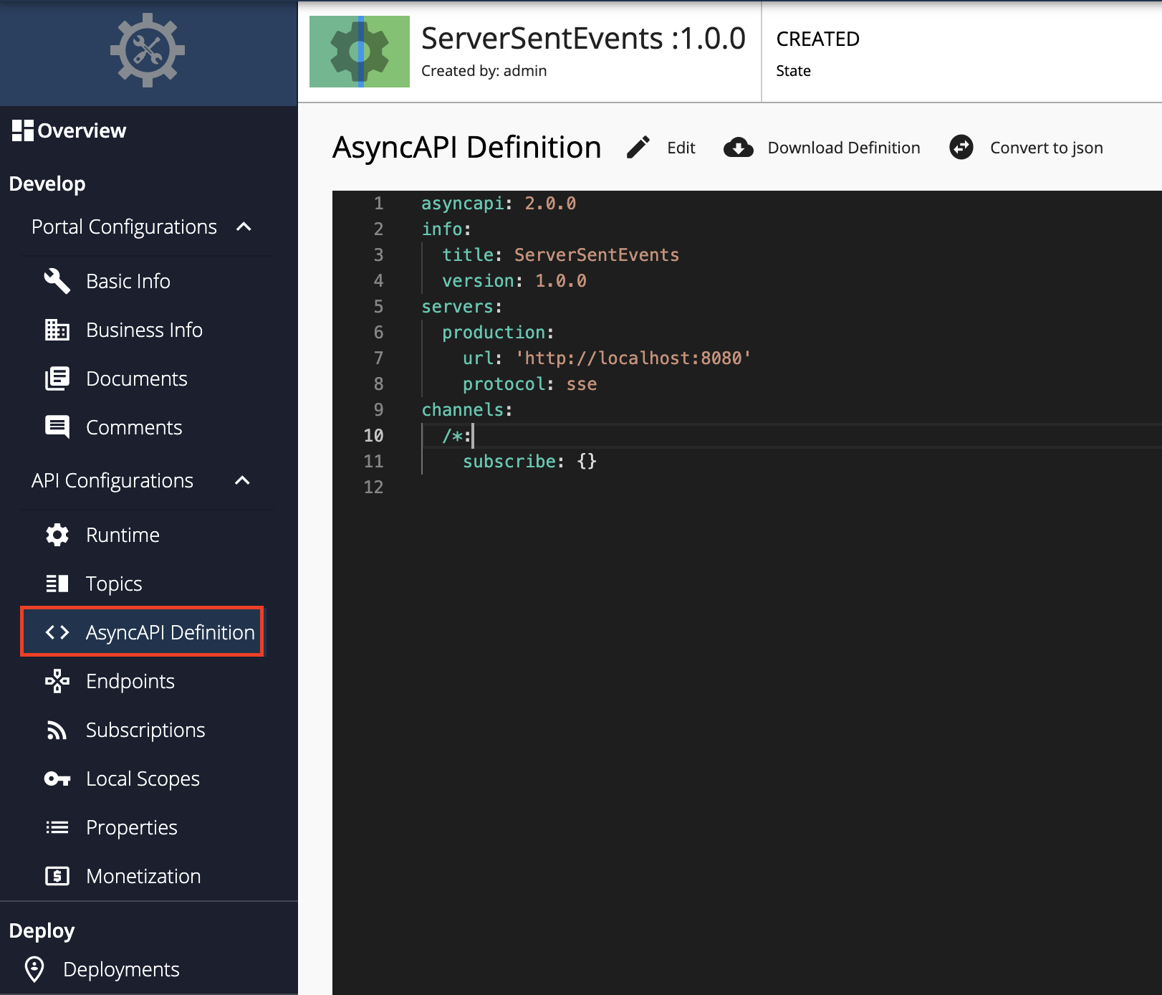
Task: Collapse the API Configurations section
Action: [x=244, y=481]
